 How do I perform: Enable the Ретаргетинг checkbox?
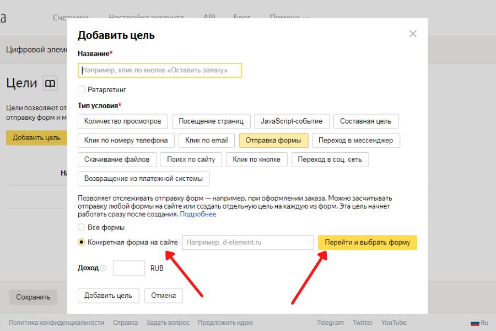point(82,89)
